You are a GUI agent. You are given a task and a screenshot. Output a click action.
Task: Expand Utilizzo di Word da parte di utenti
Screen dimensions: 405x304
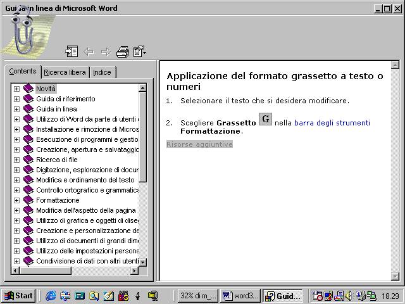click(x=16, y=119)
